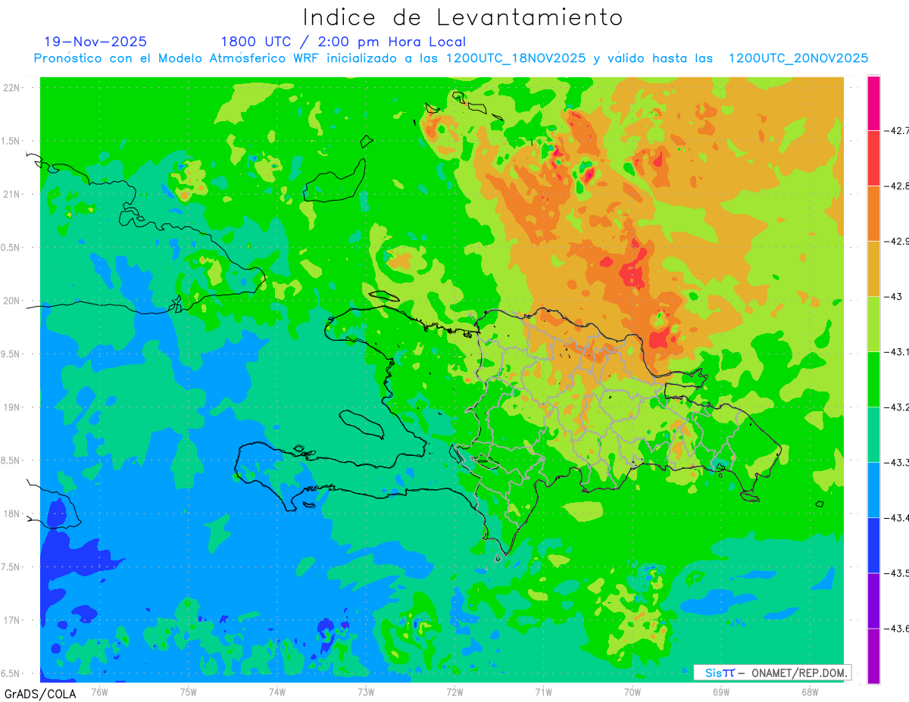The image size is (909, 702).
Task: Click the legend value '-43.1'
Action: pyautogui.click(x=896, y=352)
